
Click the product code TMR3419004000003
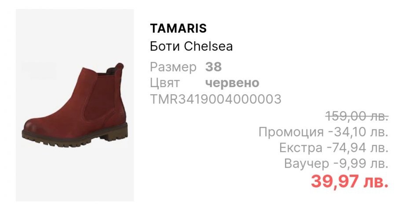tap(215, 99)
